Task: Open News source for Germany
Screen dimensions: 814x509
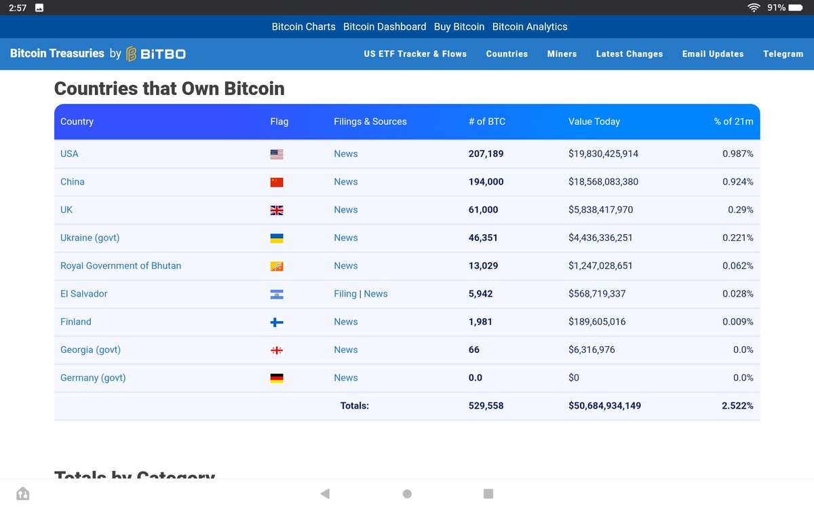Action: (x=346, y=378)
